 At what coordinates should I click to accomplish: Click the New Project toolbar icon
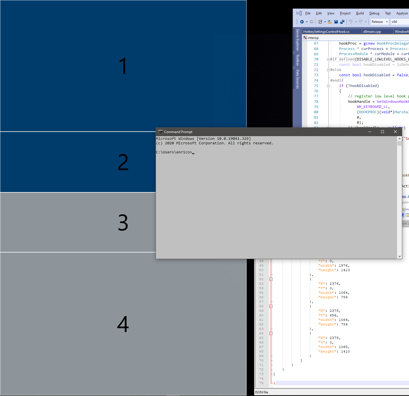click(x=320, y=22)
